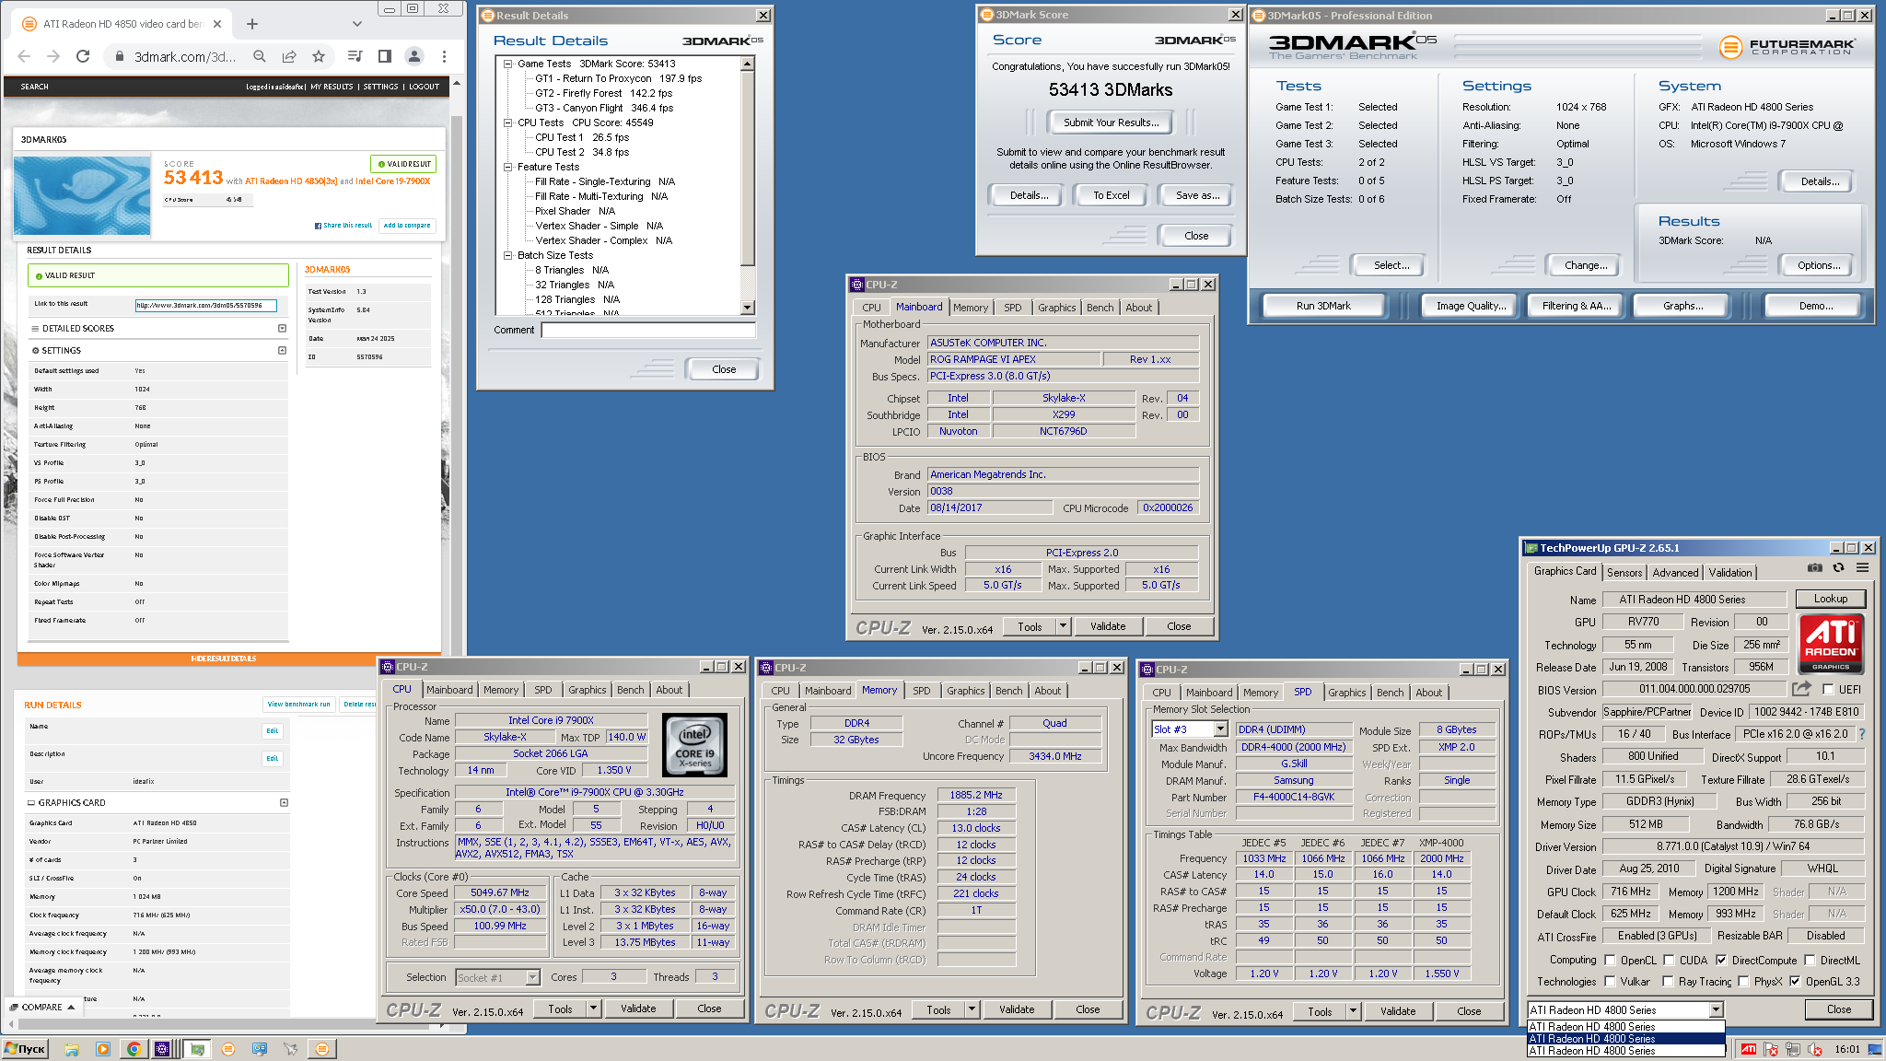Select the highlighted ATI Radeon HD 4800 list entry

[1625, 1039]
